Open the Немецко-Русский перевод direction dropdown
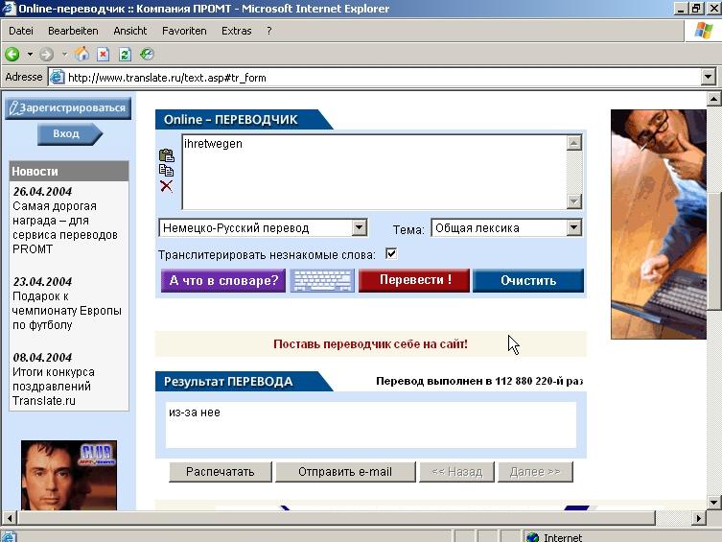722x542 pixels. click(263, 228)
